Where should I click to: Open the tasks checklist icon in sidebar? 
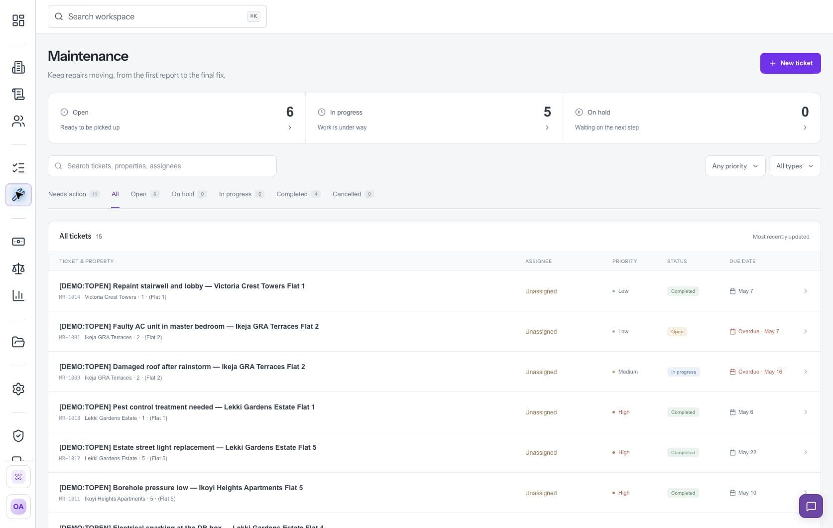tap(18, 168)
